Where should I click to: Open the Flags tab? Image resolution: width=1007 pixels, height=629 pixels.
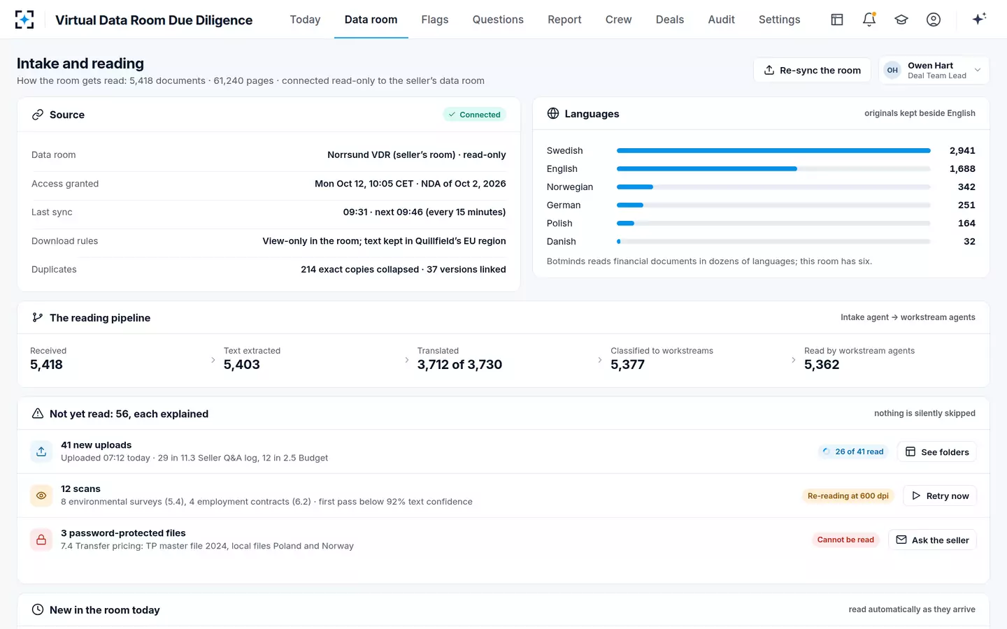[435, 20]
